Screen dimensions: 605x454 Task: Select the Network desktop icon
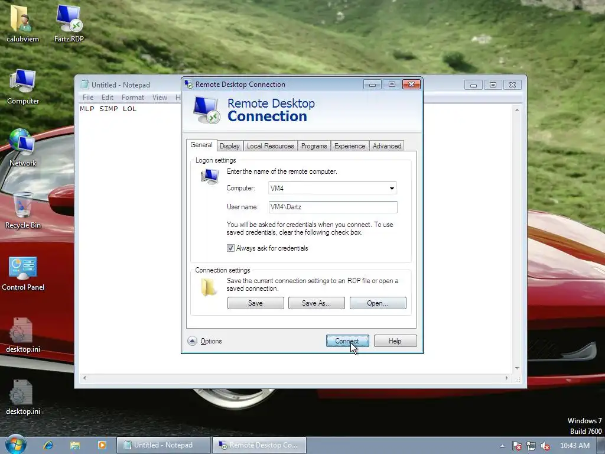(x=23, y=148)
